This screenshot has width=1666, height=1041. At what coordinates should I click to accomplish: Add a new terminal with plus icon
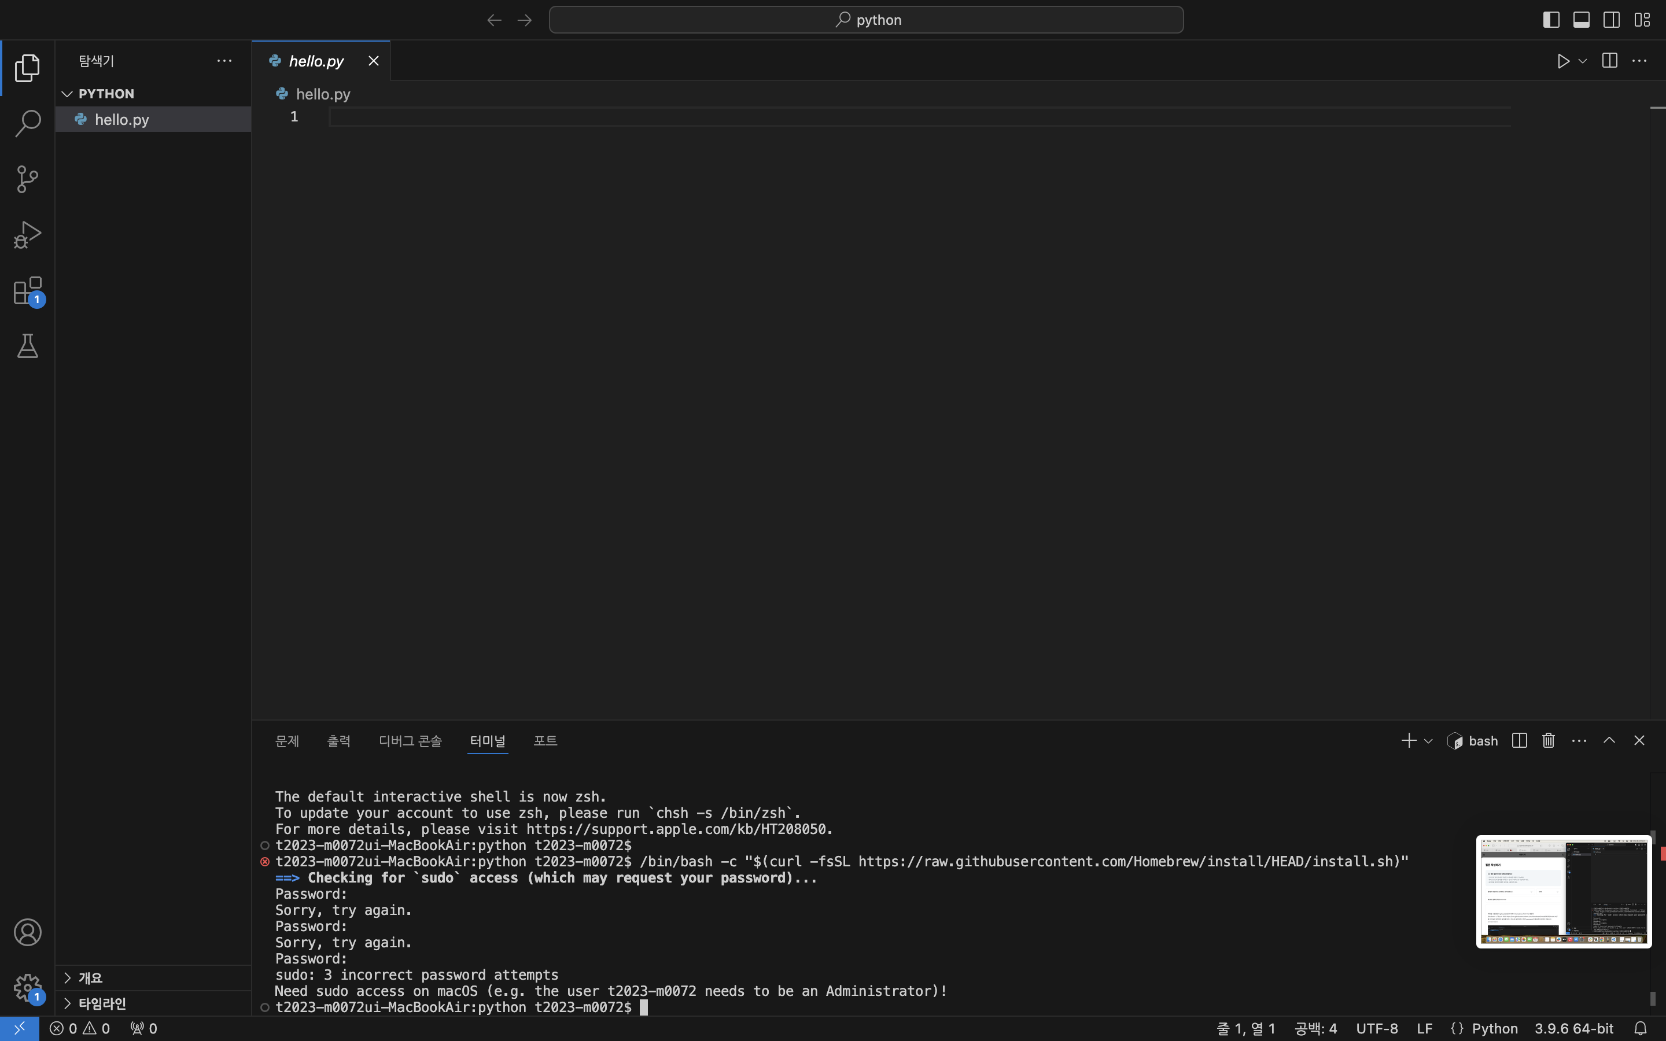(x=1409, y=741)
